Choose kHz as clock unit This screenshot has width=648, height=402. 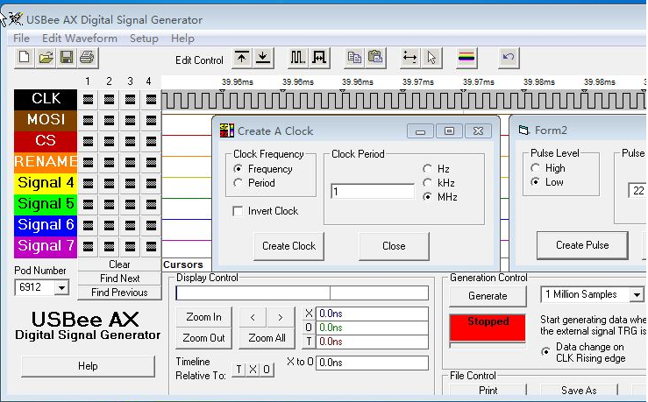click(427, 183)
